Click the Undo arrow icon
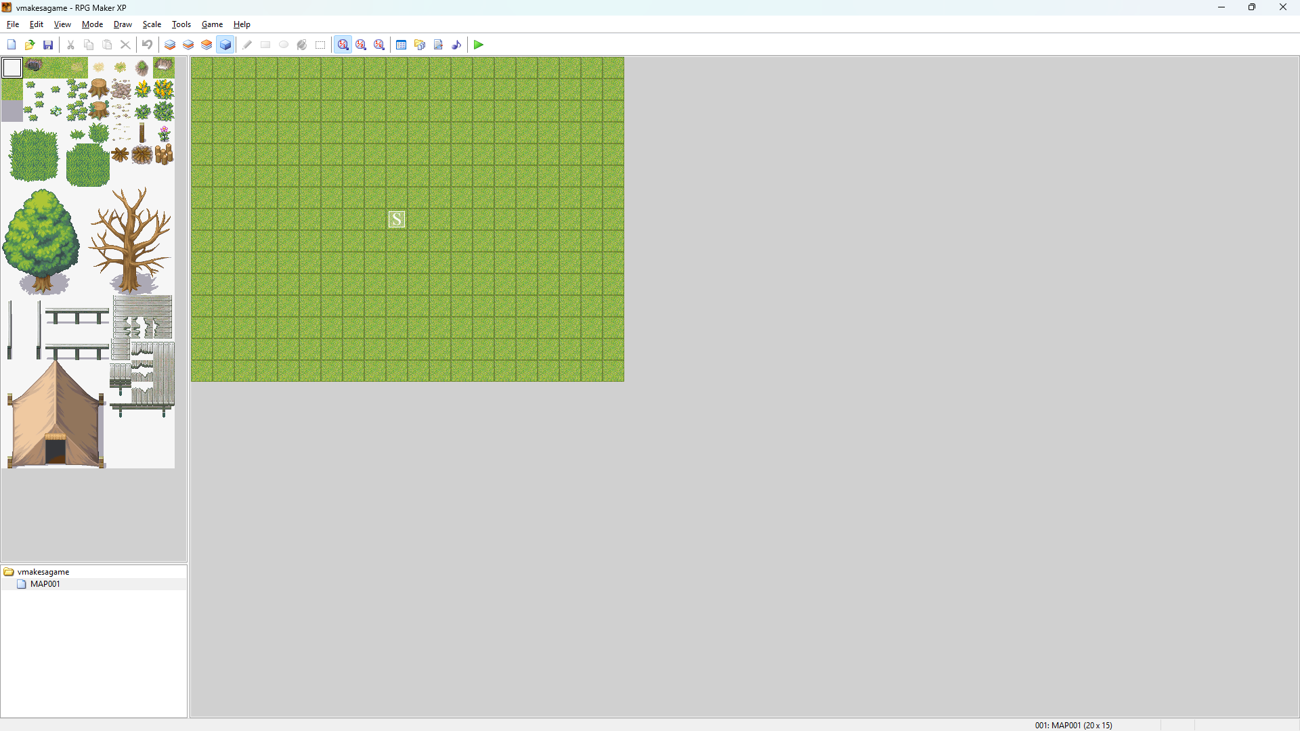This screenshot has height=731, width=1300. pos(147,45)
